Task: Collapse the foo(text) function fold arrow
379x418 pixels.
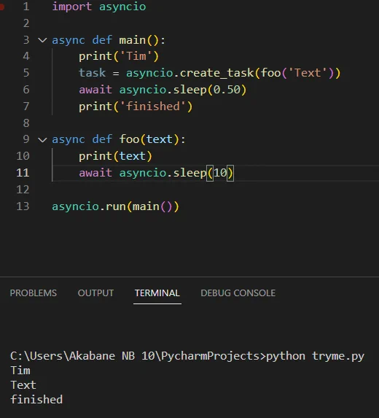Action: click(42, 139)
